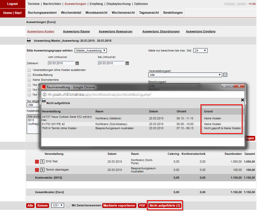
Task: Click the Grund column header in the popup
Action: (208, 111)
